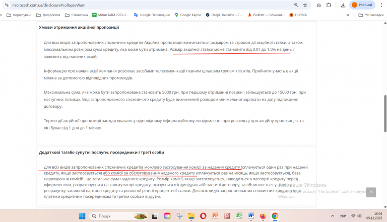Collapse the Додаткові та/або супутні послуги section
Image resolution: width=387 pixels, height=222 pixels.
coord(101,153)
